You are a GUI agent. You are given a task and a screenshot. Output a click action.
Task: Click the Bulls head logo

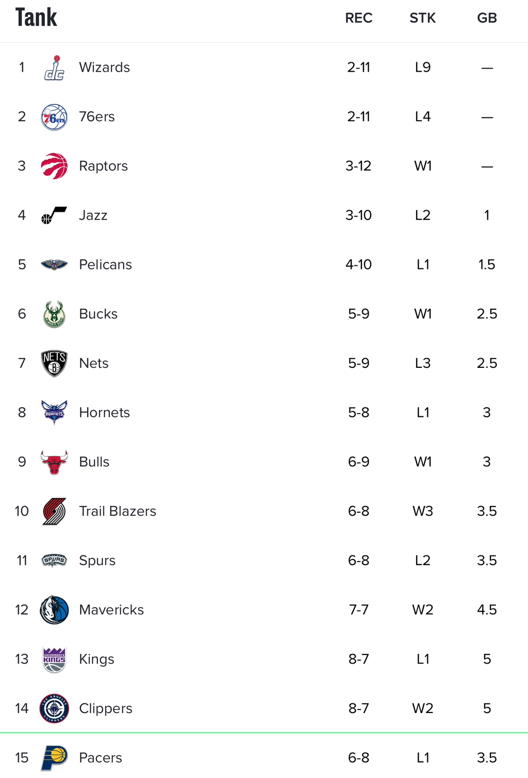pyautogui.click(x=54, y=462)
